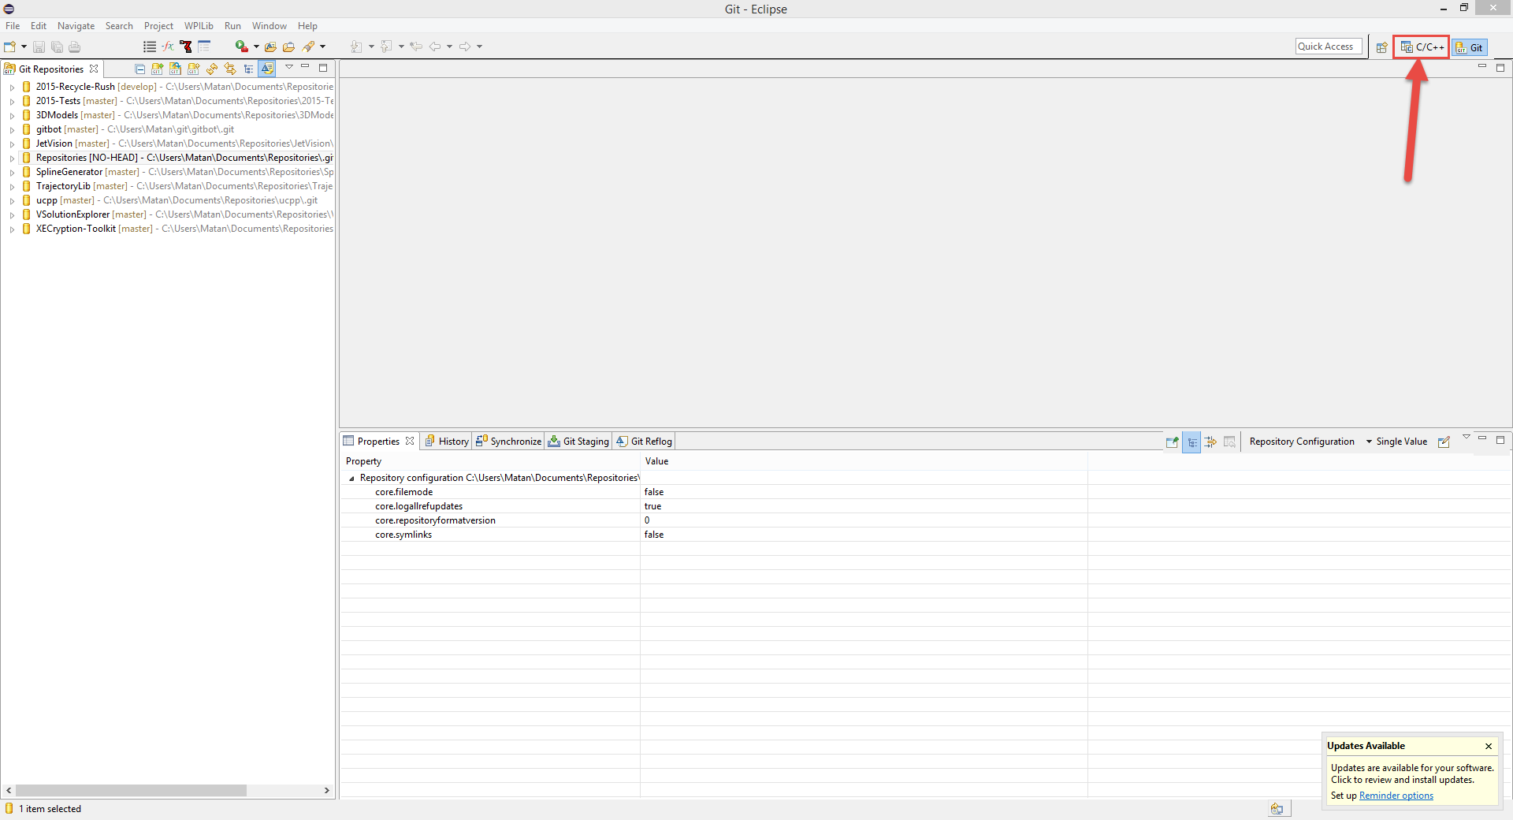Click the Open Type folder icon
Viewport: 1513px width, 820px height.
270,47
